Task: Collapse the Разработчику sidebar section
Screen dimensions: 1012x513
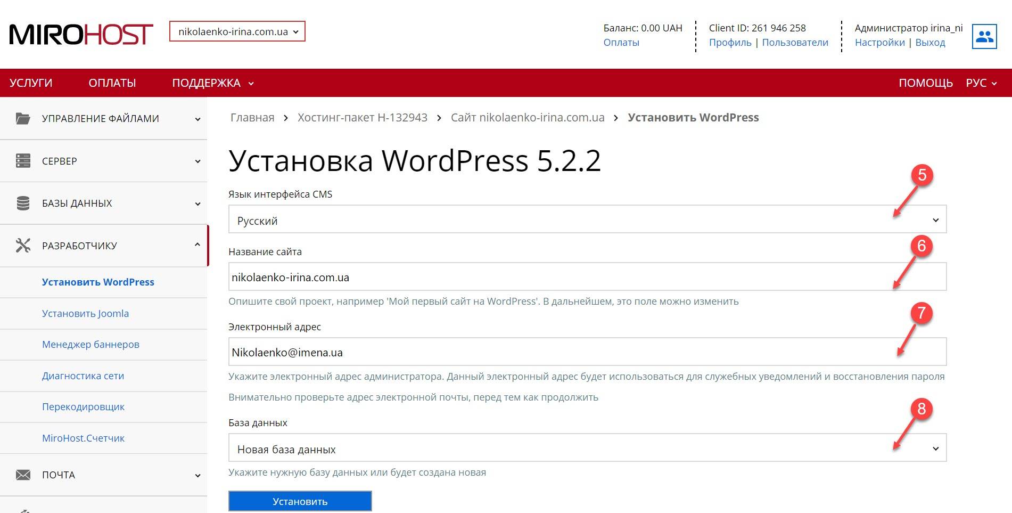Action: coord(103,246)
